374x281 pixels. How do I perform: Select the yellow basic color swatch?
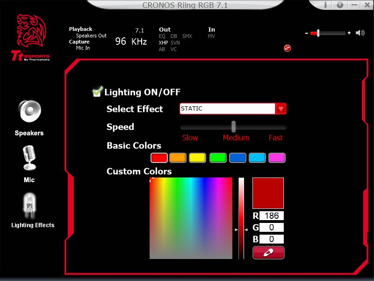(197, 158)
